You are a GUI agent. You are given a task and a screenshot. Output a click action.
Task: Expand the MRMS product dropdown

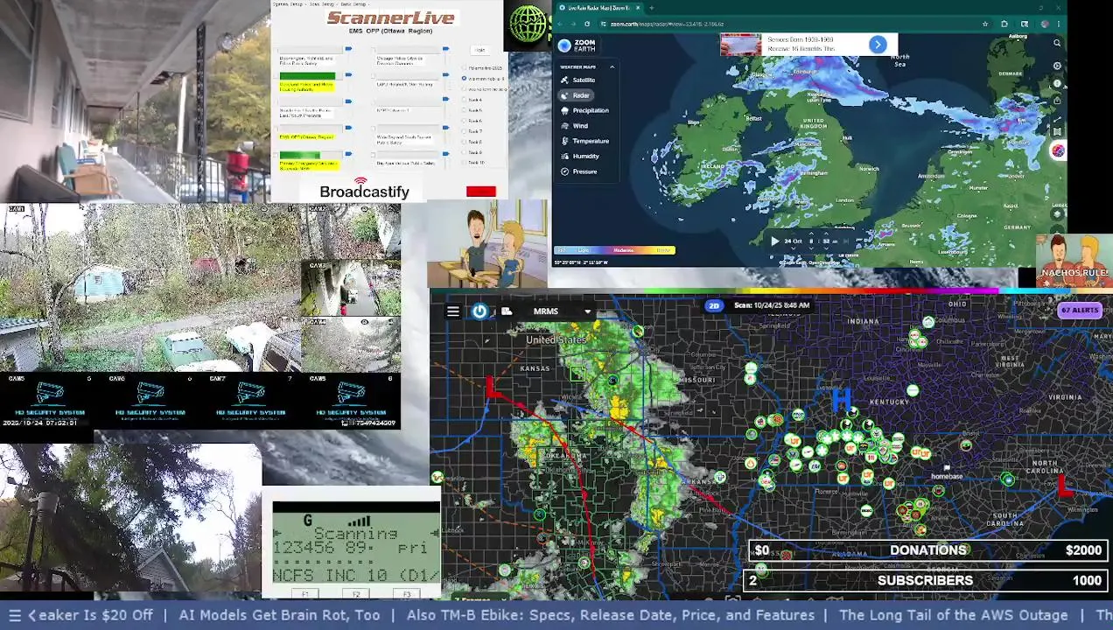pos(587,311)
